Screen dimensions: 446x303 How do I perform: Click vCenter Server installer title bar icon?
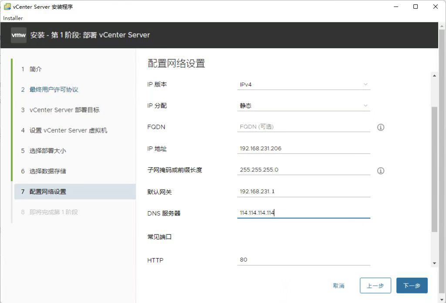[7, 7]
